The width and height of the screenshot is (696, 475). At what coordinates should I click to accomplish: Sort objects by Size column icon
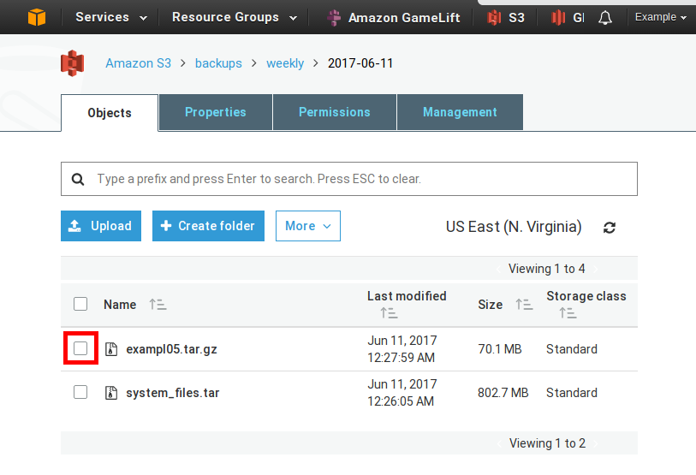(524, 305)
